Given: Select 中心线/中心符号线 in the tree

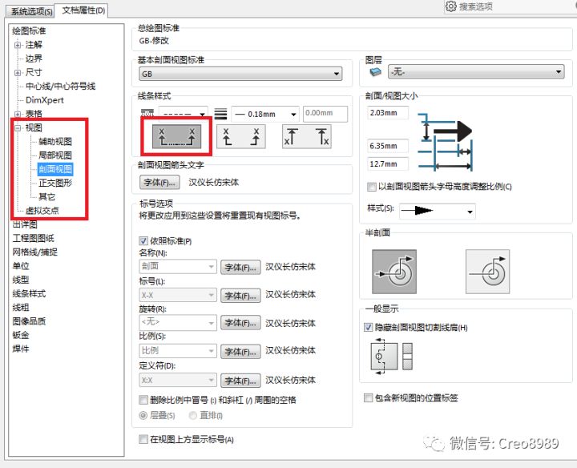Looking at the screenshot, I should [61, 86].
